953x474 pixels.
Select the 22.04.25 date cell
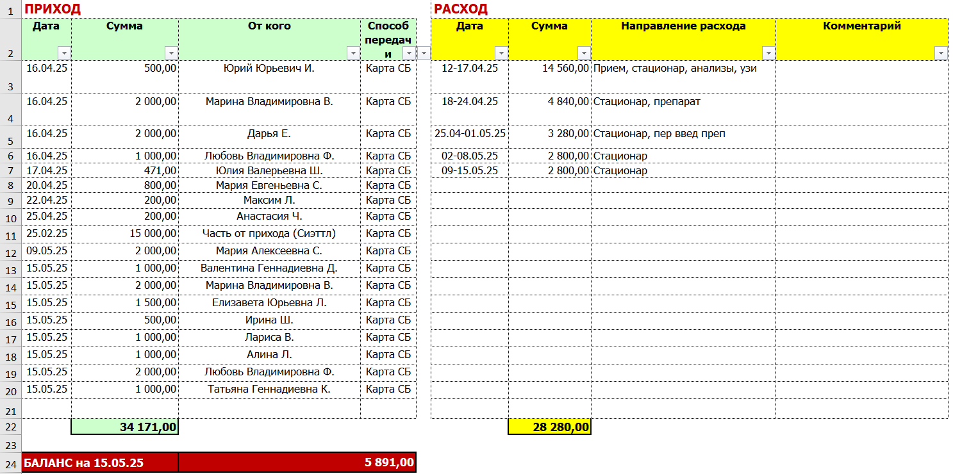(x=47, y=200)
